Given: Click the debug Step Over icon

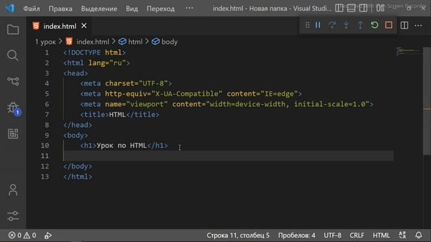Looking at the screenshot, I should coord(332,26).
